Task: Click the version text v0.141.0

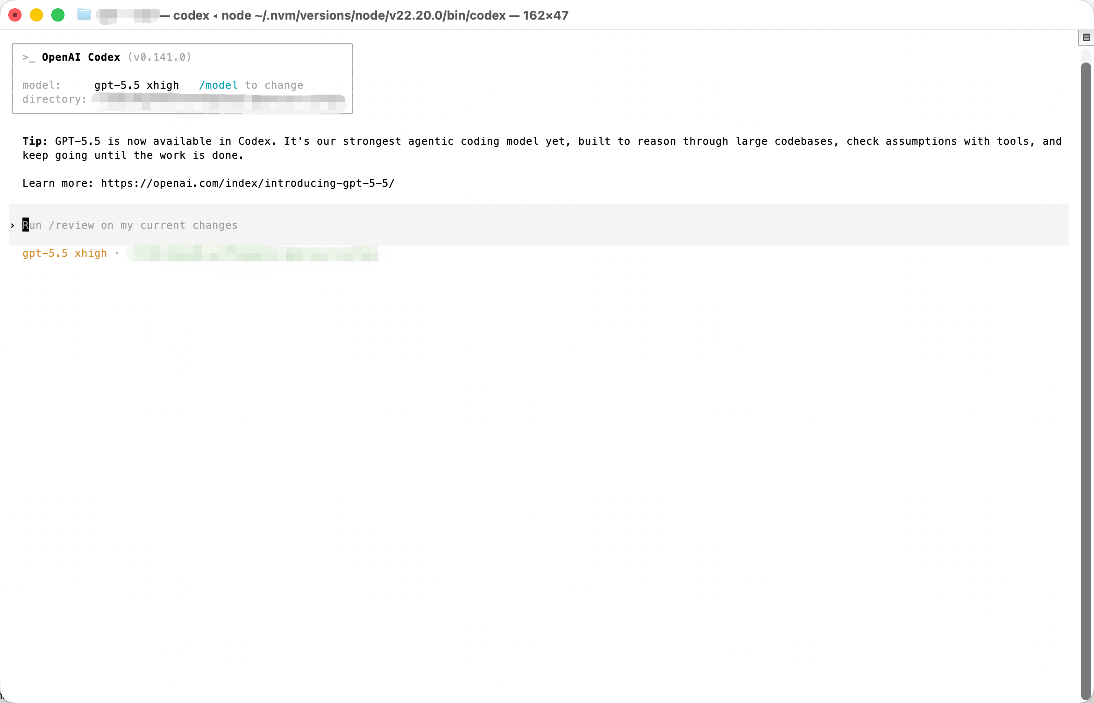Action: [x=160, y=57]
